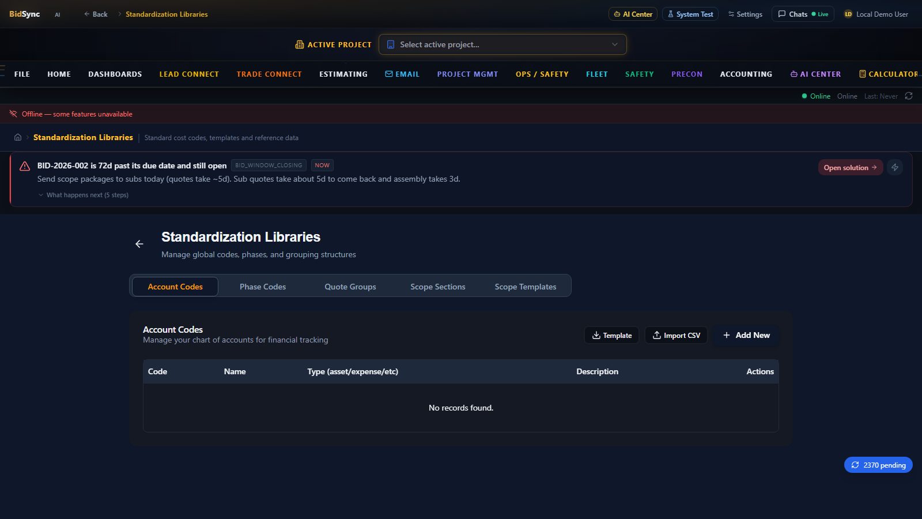Click the BidSync logo
This screenshot has width=922, height=519.
click(x=24, y=14)
